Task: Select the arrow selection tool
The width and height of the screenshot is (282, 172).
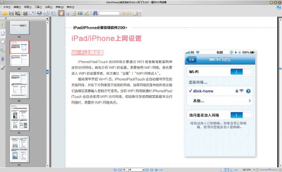Action: (x=68, y=13)
